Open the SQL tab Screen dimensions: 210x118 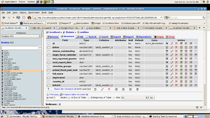[80, 37]
